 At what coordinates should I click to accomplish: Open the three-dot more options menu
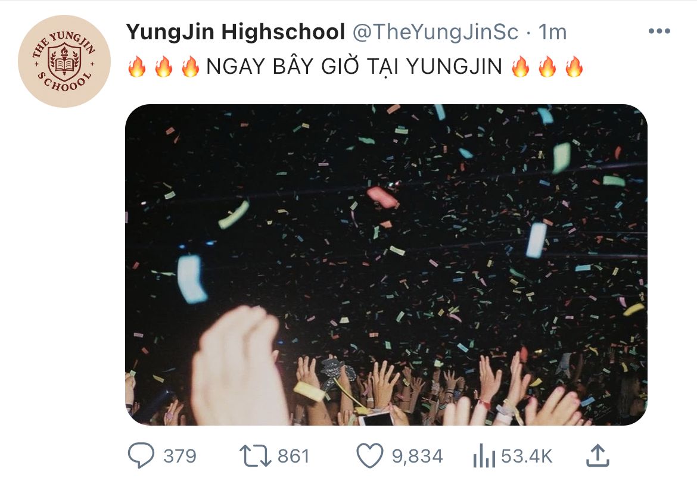tap(659, 31)
